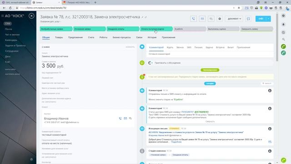Open notifications bell in right sidebar
The height and width of the screenshot is (164, 291).
tap(283, 24)
